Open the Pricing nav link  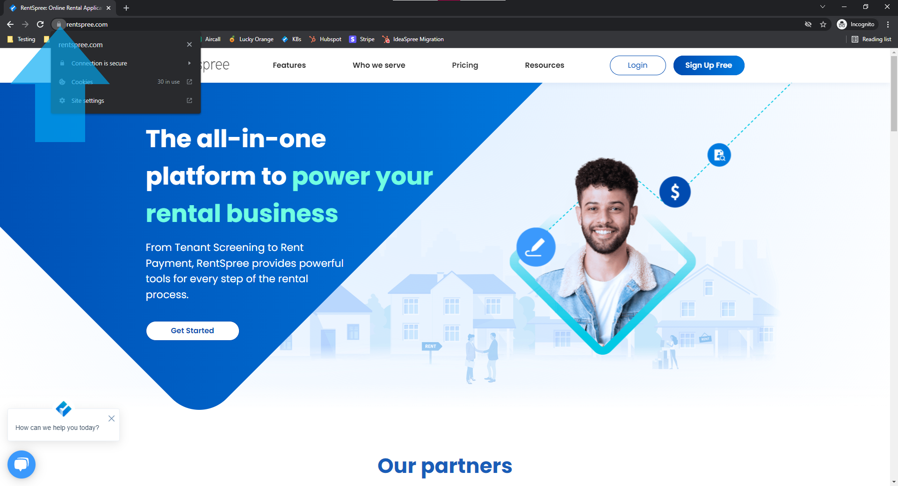click(465, 65)
